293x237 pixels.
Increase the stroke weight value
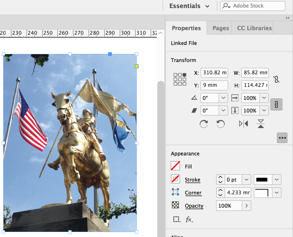coord(220,177)
